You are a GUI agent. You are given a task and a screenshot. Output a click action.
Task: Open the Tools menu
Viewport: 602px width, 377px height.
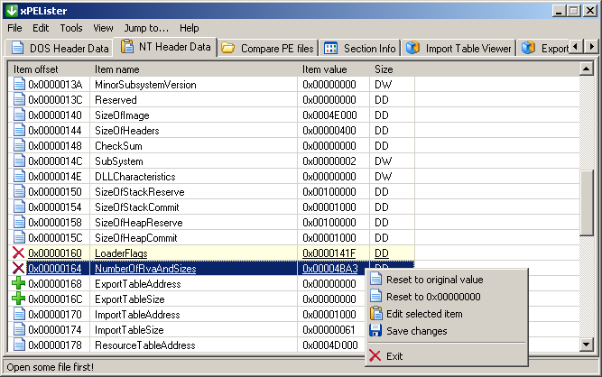[71, 28]
